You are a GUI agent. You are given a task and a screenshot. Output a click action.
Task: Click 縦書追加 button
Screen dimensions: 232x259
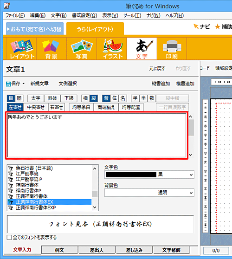(x=161, y=84)
